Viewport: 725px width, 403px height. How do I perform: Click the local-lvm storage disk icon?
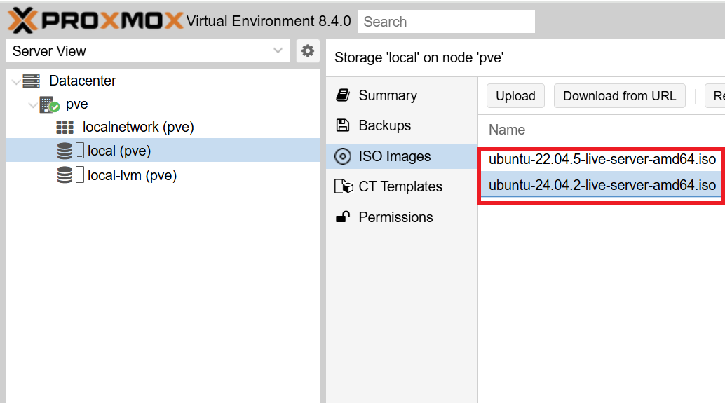pyautogui.click(x=65, y=175)
